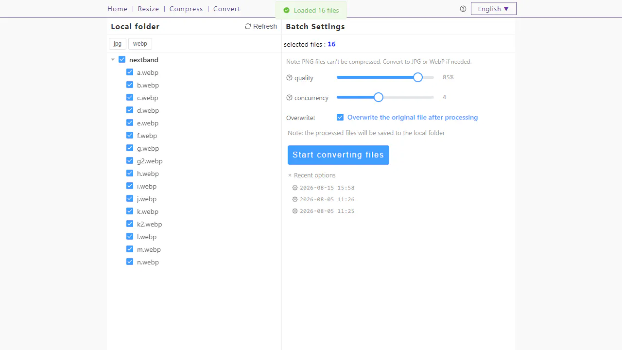Uncheck the b.webp checkbox

pyautogui.click(x=130, y=85)
